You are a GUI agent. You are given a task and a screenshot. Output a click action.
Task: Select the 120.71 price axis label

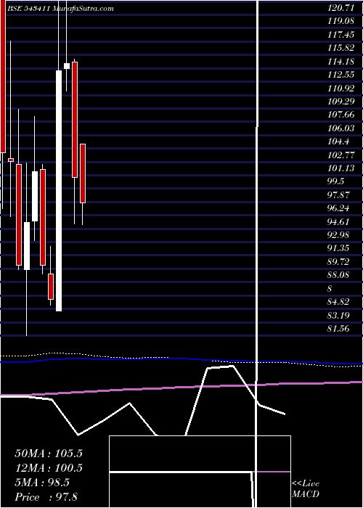[341, 8]
